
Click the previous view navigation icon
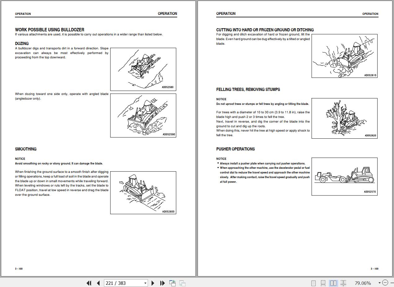click(x=172, y=283)
